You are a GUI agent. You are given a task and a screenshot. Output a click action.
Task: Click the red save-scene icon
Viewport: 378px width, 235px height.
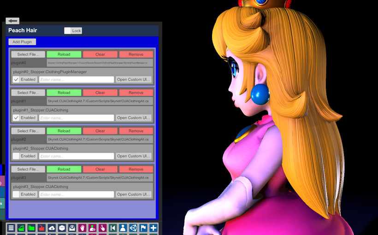(x=41, y=228)
